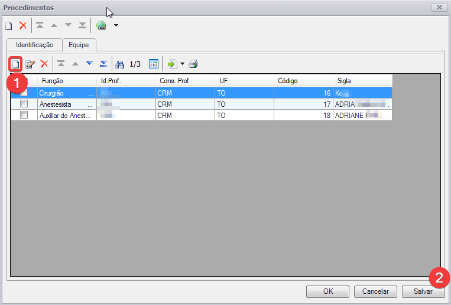Select the Auxiliar do Anest... function cell

click(x=67, y=116)
